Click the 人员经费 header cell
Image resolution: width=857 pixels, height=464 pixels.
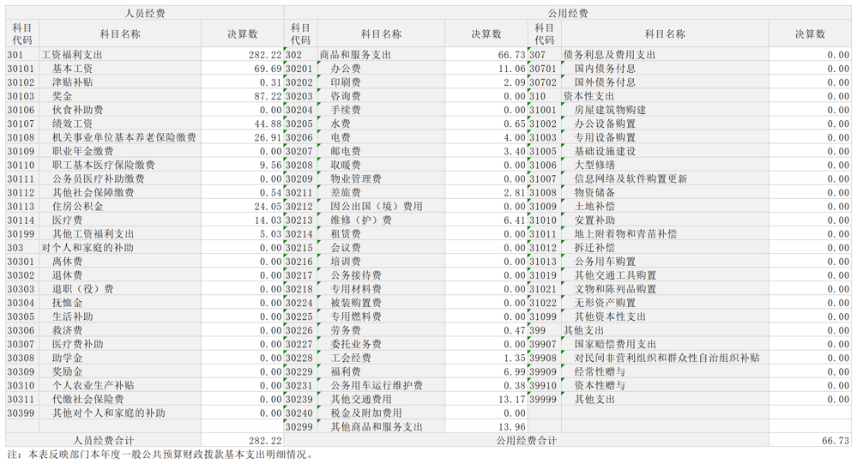tap(144, 14)
